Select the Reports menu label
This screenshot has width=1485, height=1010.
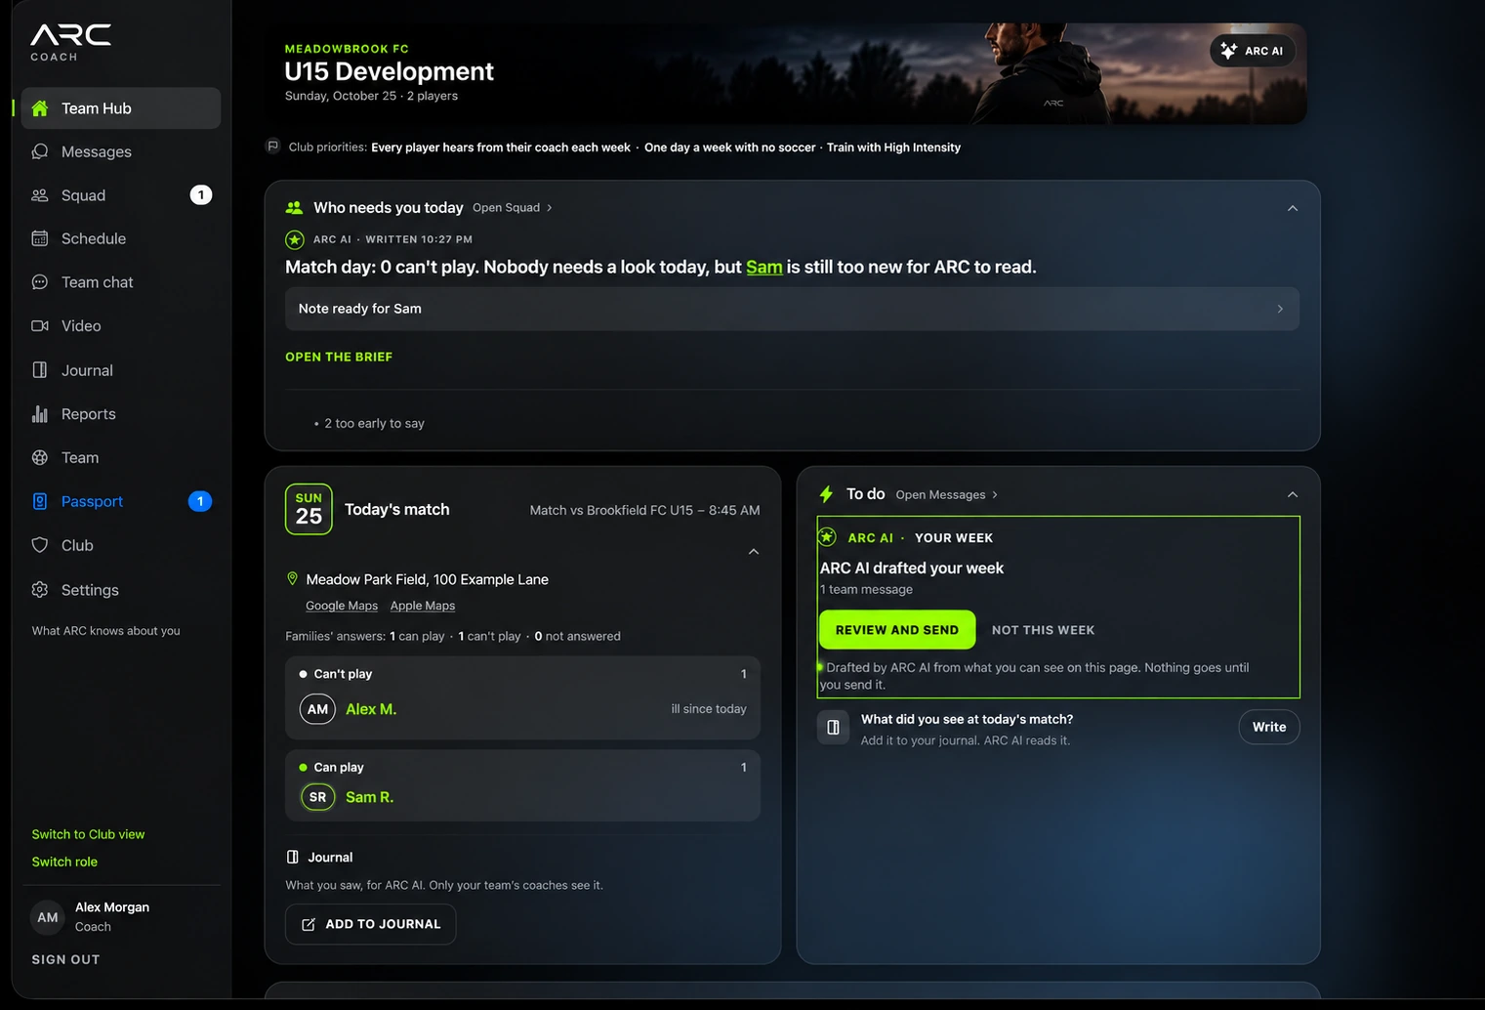[89, 414]
